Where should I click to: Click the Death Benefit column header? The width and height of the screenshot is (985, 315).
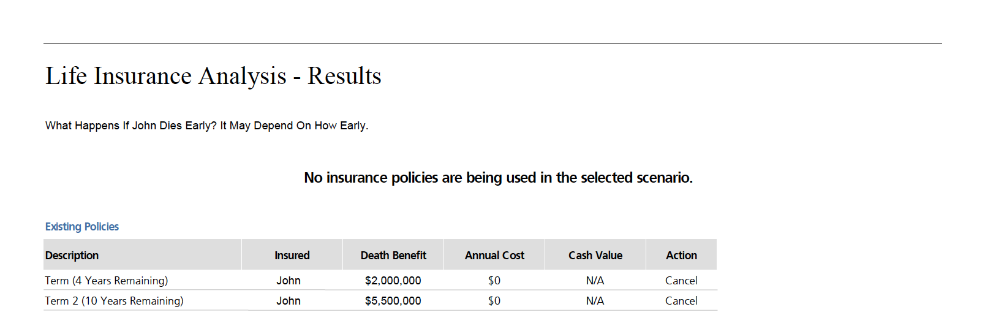coord(393,256)
